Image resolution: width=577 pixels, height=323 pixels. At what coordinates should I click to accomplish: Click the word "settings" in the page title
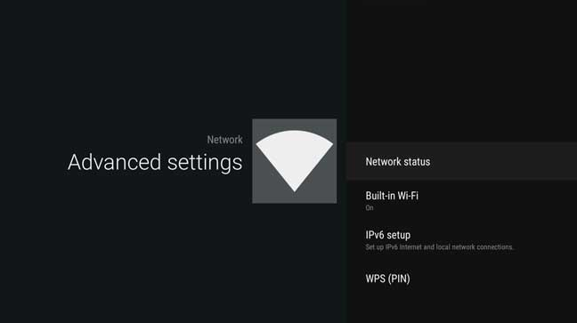tap(205, 163)
